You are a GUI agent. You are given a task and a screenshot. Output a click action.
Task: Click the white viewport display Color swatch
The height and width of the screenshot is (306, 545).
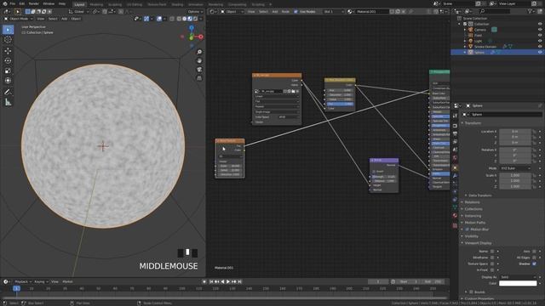(518, 283)
